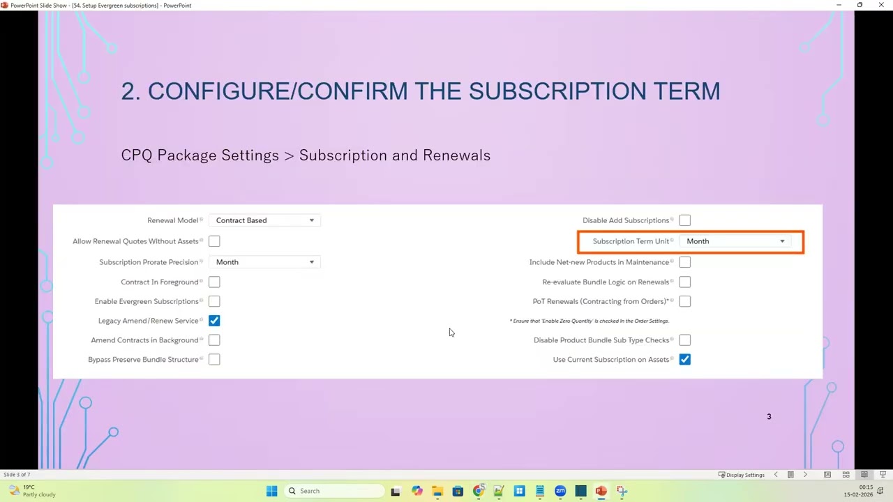Open the Windows Start menu
893x502 pixels.
pyautogui.click(x=272, y=491)
